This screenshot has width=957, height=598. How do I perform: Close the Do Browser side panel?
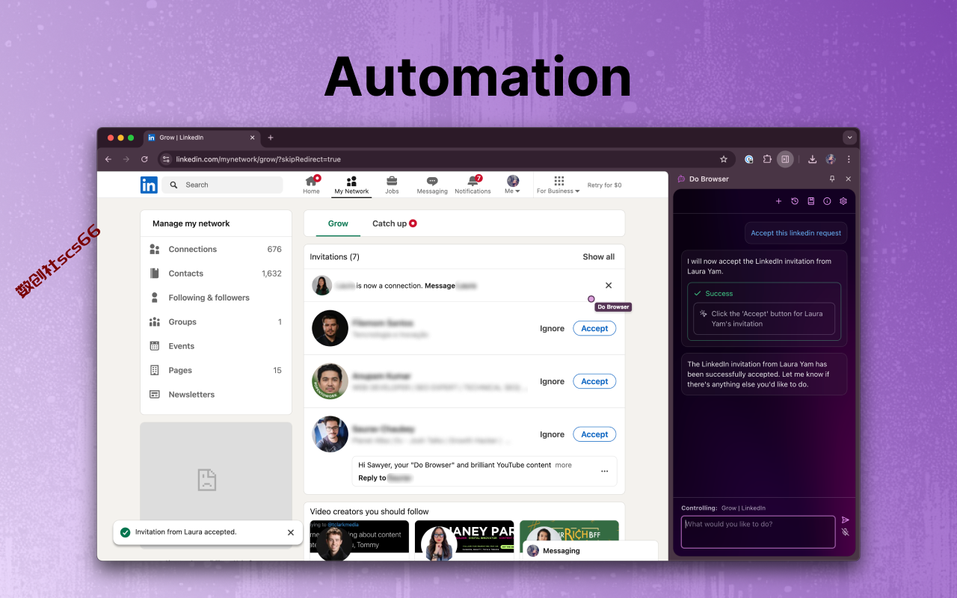[848, 179]
